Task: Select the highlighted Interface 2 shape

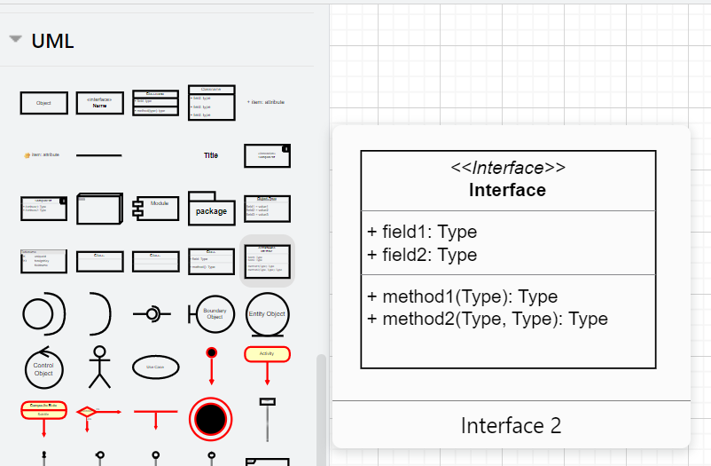Action: (267, 261)
